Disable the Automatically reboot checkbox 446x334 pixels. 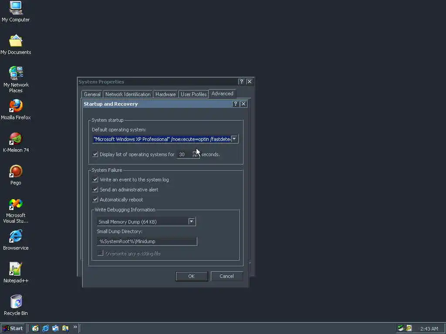tap(95, 200)
